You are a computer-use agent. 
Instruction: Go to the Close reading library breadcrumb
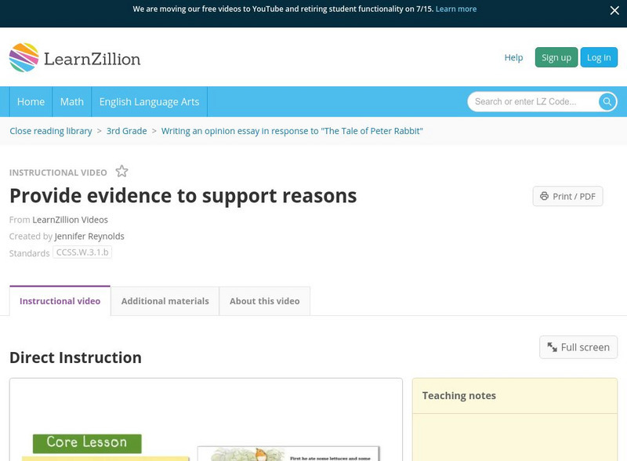49,130
